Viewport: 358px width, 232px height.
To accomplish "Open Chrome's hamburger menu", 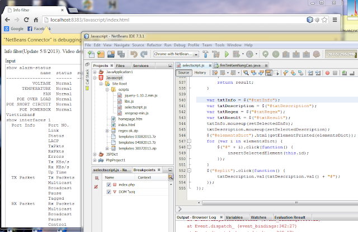I will pos(335,20).
